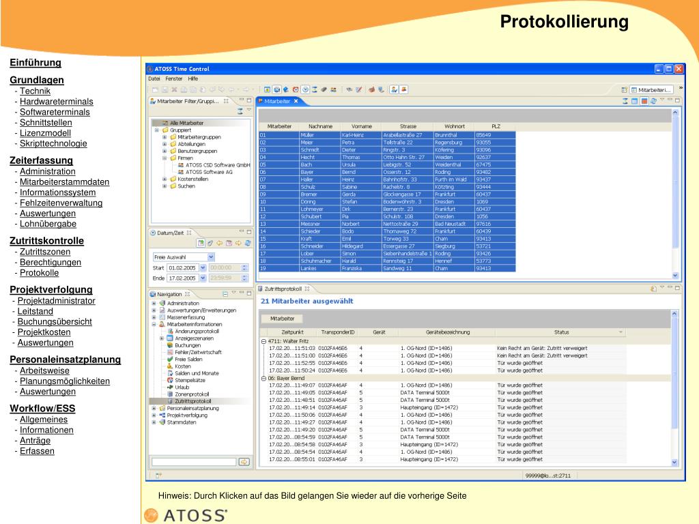Expand the Abteilungen tree node
The height and width of the screenshot is (524, 699).
click(165, 144)
